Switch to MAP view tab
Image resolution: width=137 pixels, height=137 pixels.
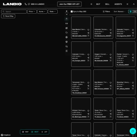(25, 132)
